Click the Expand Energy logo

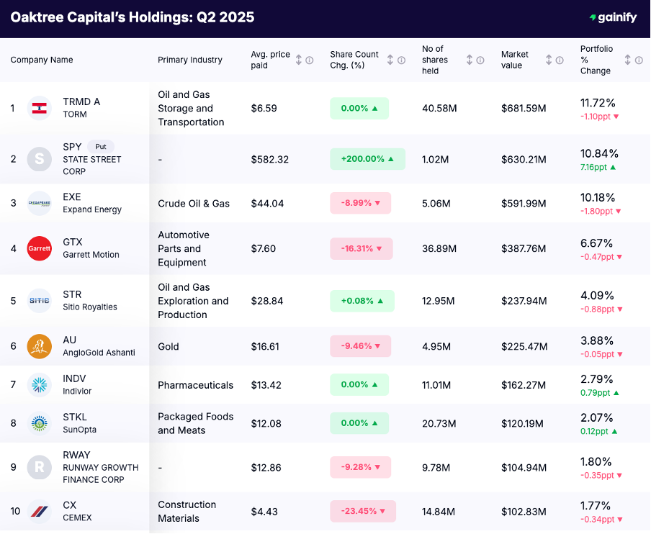coord(40,203)
